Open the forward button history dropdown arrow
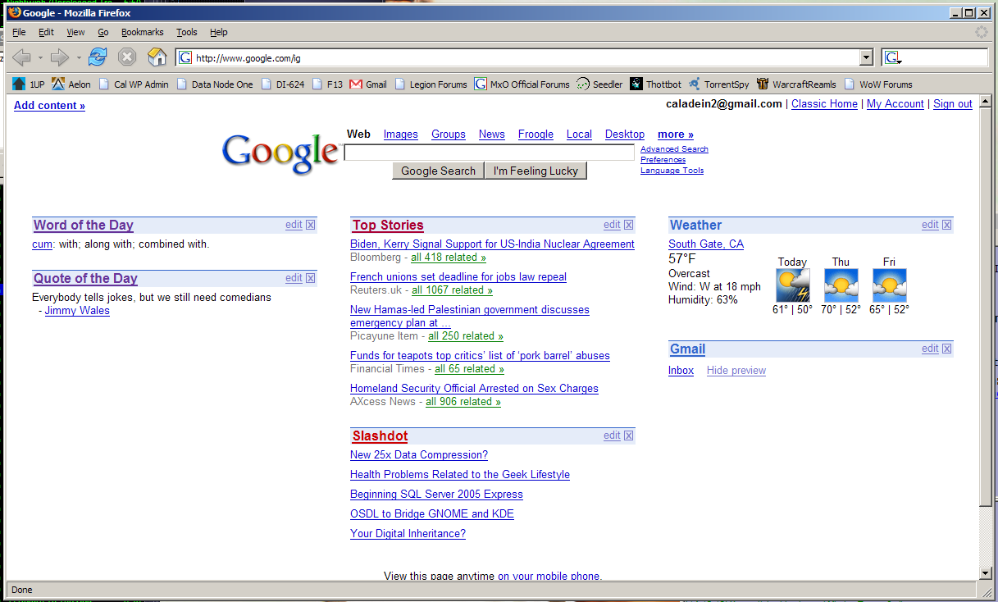The height and width of the screenshot is (602, 998). tap(79, 57)
